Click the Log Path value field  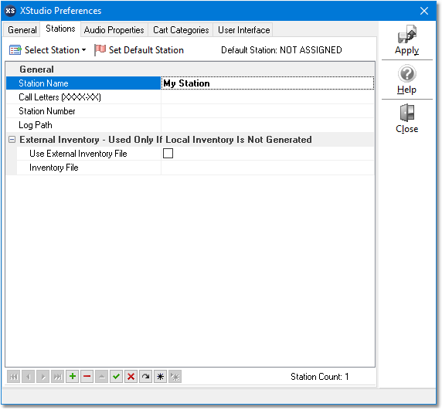point(267,125)
